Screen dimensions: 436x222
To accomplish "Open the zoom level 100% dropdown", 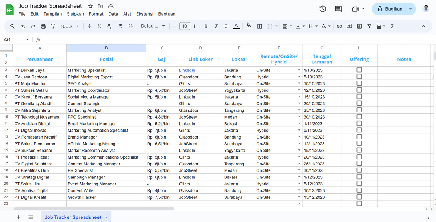I will [x=70, y=26].
